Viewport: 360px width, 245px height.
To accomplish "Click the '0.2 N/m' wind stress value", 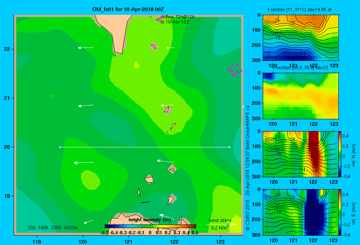I will (220, 228).
